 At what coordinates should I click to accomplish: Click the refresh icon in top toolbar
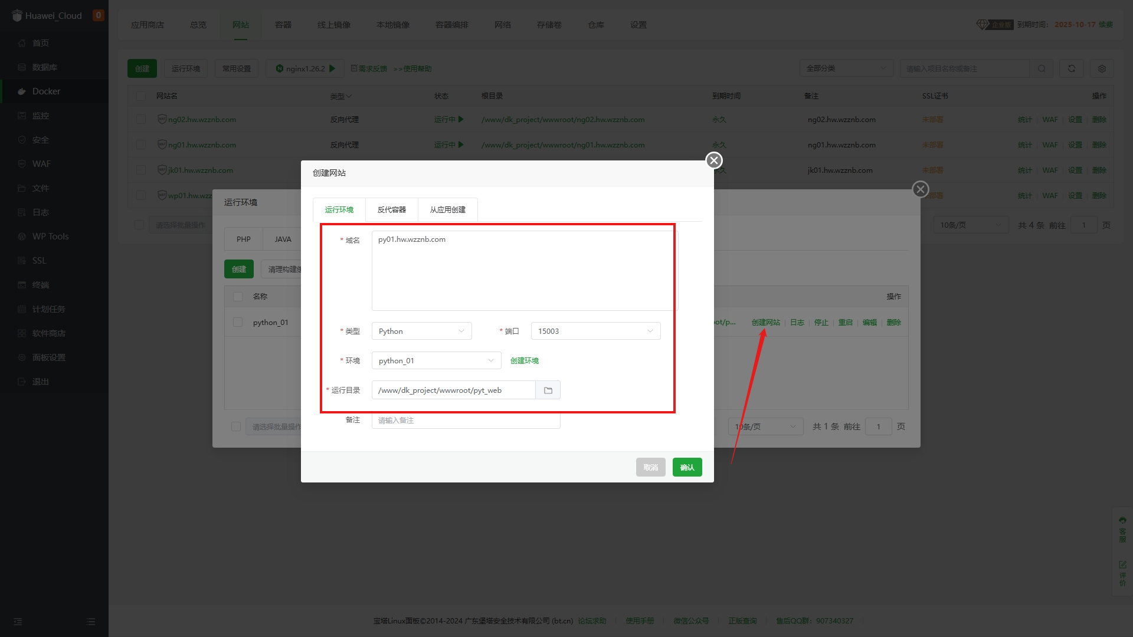(1072, 68)
